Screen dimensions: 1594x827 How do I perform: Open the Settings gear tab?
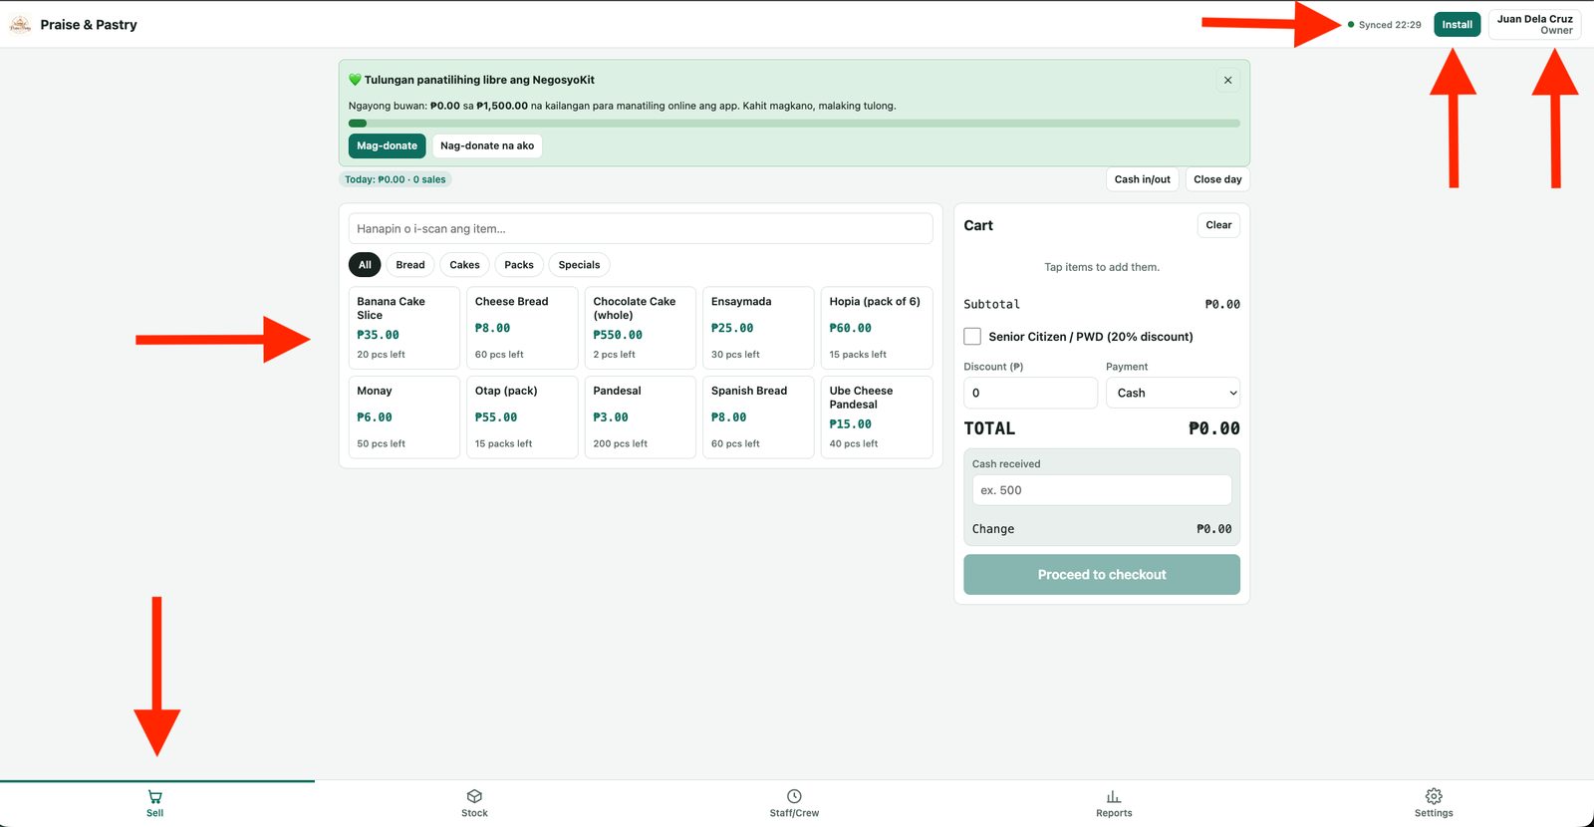pos(1434,803)
